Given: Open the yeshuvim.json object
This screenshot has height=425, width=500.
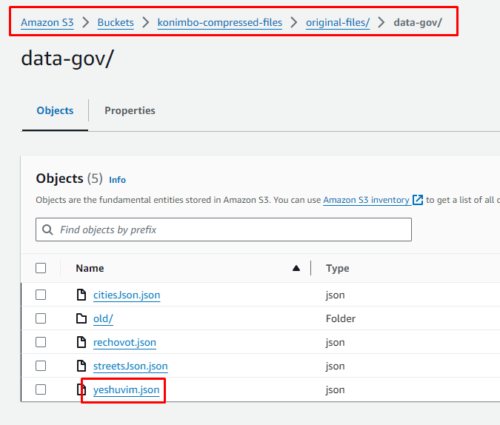Looking at the screenshot, I should point(126,389).
